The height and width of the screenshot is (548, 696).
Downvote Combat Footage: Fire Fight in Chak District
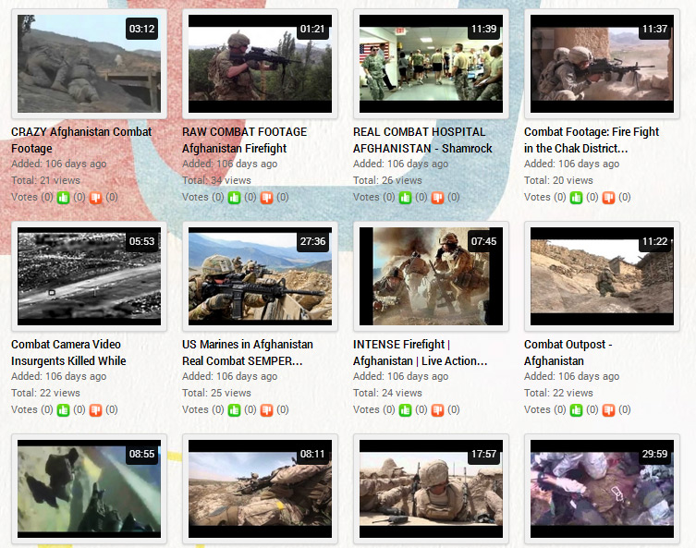608,198
